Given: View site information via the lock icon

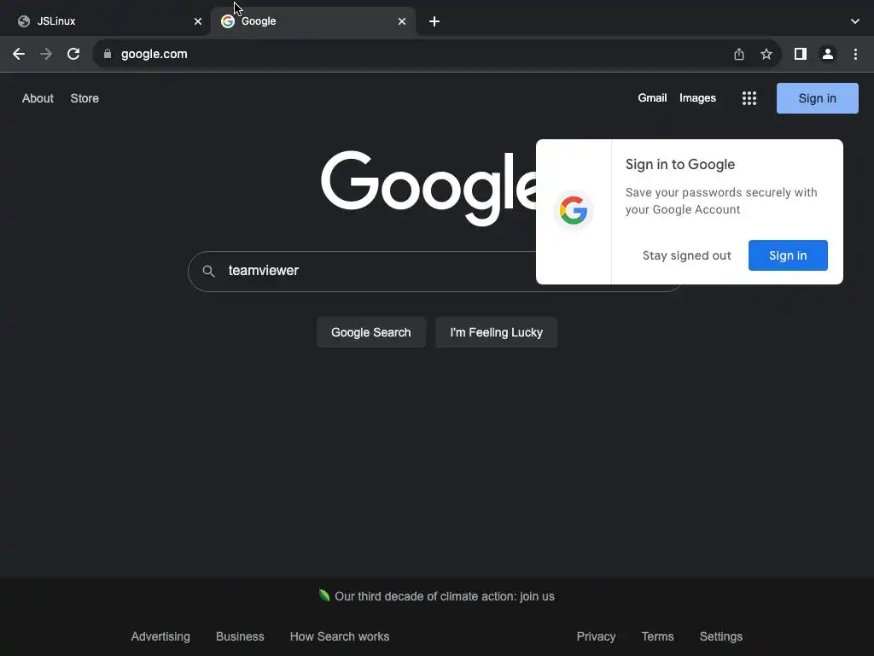Looking at the screenshot, I should [x=108, y=54].
